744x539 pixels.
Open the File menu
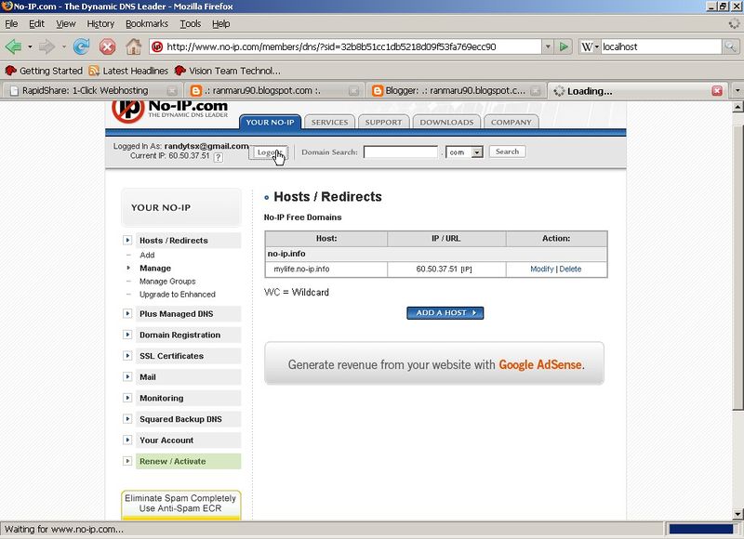click(11, 24)
